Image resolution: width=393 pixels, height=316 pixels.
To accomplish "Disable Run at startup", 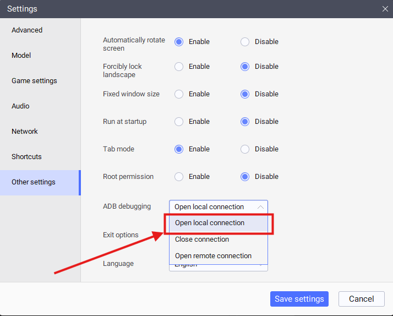I will tap(245, 122).
